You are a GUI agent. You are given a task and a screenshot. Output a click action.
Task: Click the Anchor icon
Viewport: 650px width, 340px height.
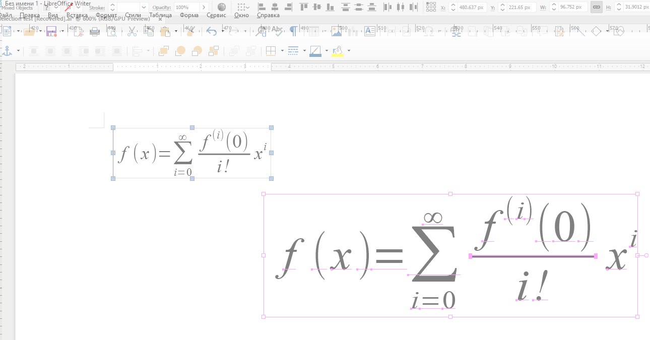tap(7, 51)
